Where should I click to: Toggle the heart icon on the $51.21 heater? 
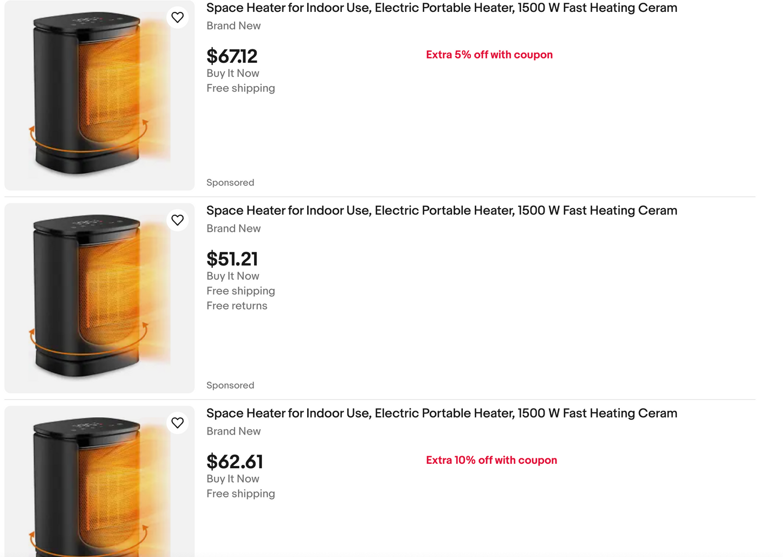(177, 220)
